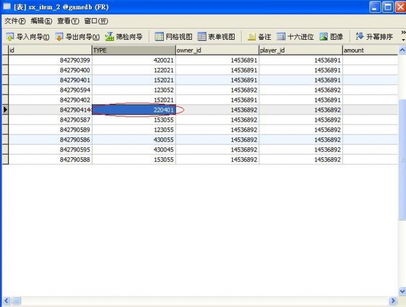The image size is (406, 307).
Task: Select player_id cell in row 842790588
Action: pyautogui.click(x=301, y=160)
